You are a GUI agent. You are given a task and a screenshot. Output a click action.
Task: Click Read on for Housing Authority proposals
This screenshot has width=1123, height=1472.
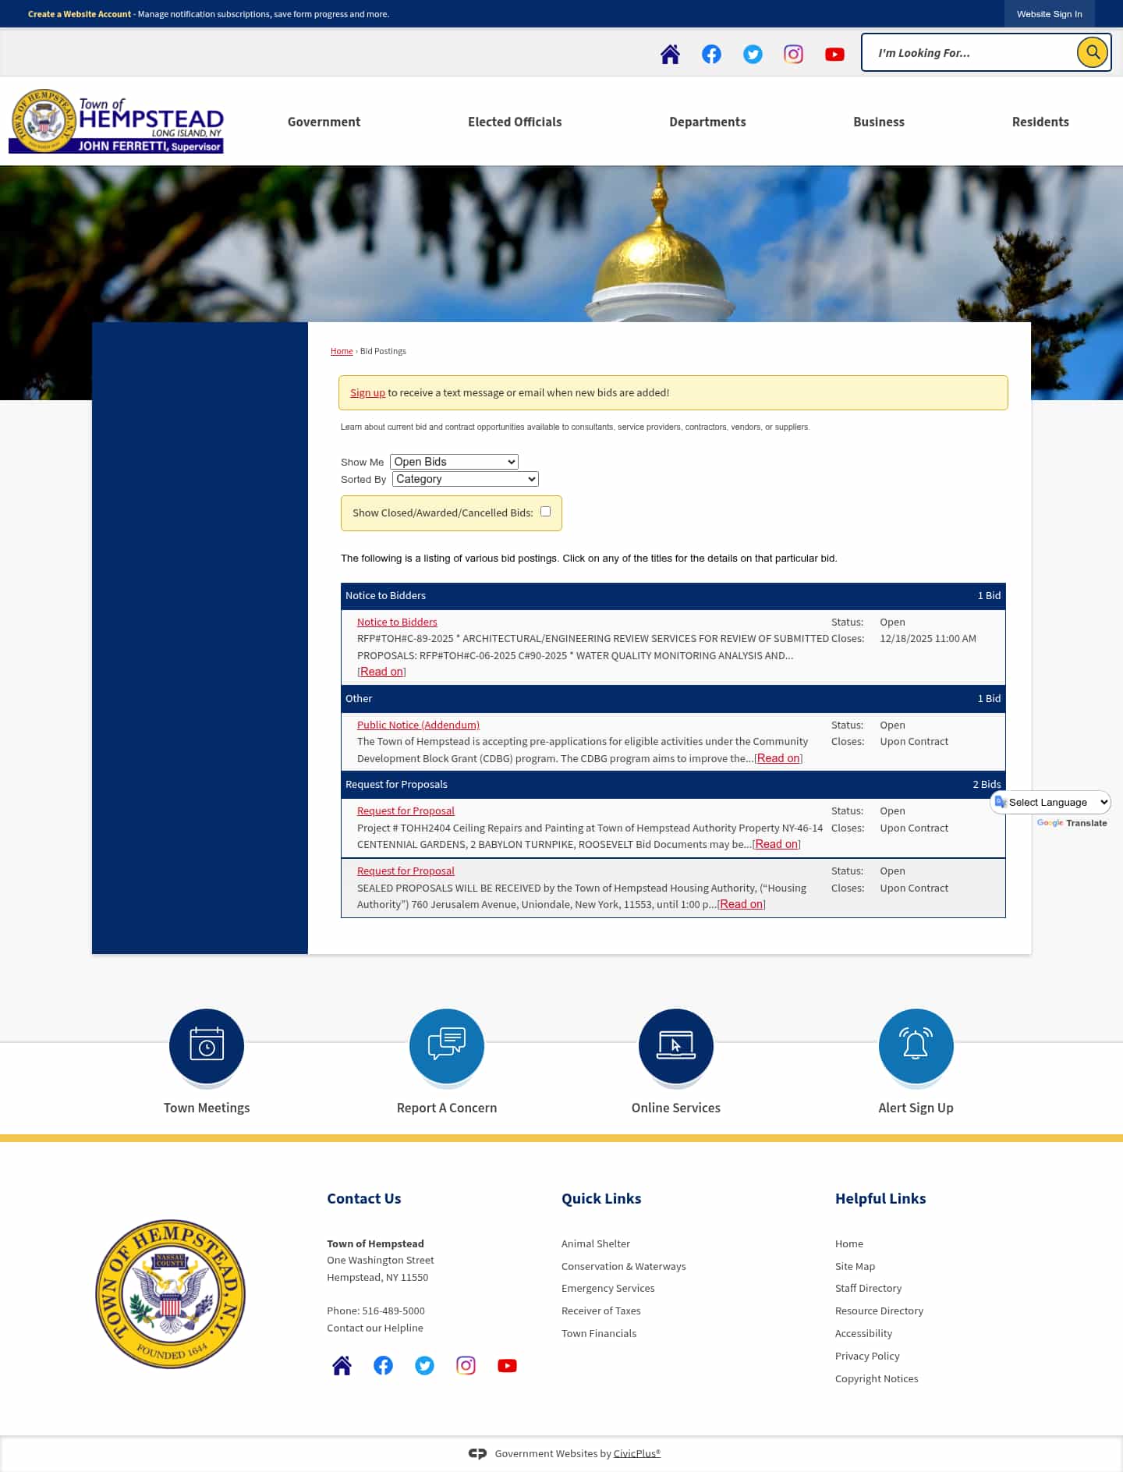click(x=742, y=904)
